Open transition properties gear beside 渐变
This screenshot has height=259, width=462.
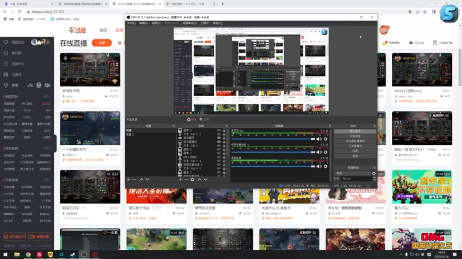pos(374,173)
